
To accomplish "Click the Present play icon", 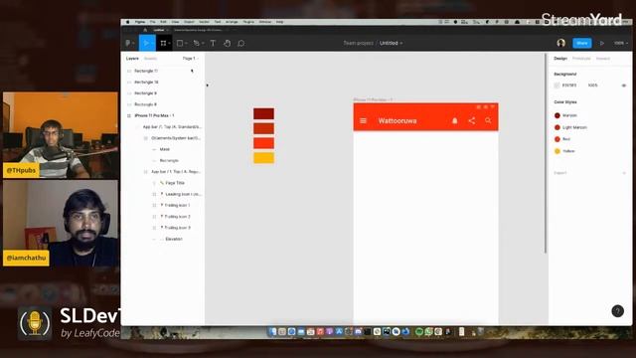I will tap(602, 43).
